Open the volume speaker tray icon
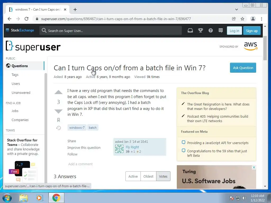Screen dimensions: 271x203 click(x=244, y=198)
